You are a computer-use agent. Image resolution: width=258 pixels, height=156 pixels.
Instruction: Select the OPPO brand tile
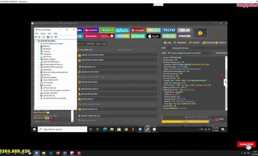tap(107, 30)
